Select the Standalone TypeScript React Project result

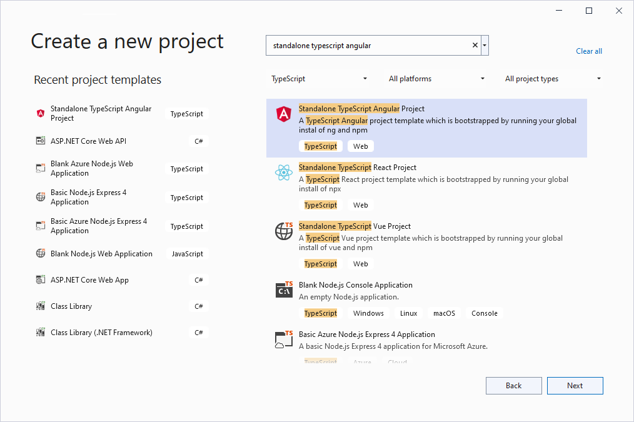[x=426, y=187]
